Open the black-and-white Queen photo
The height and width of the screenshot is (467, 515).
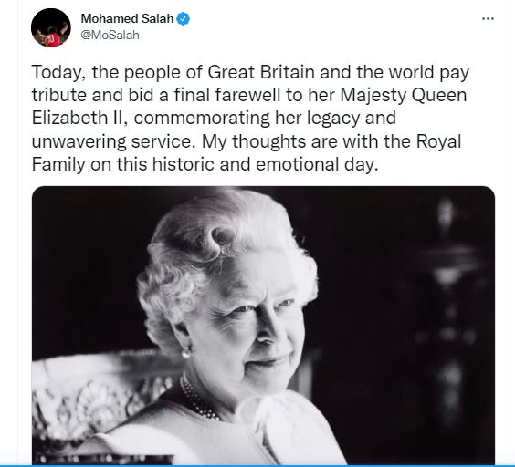(263, 326)
